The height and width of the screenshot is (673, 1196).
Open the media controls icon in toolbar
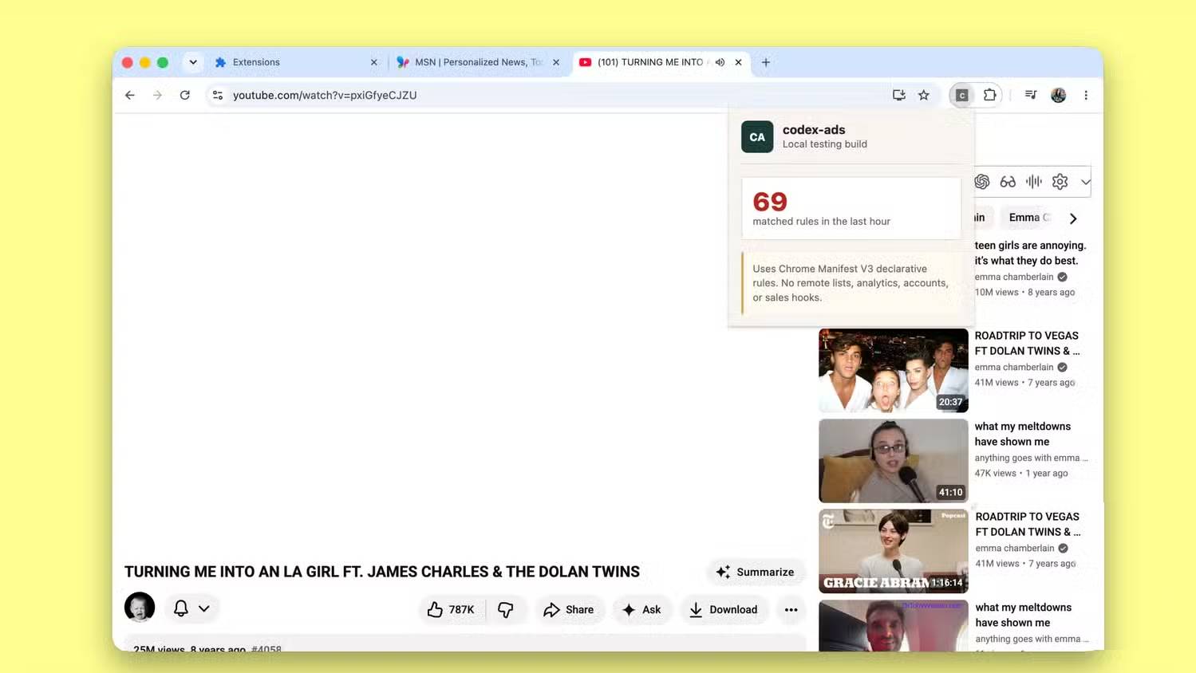pyautogui.click(x=1031, y=95)
